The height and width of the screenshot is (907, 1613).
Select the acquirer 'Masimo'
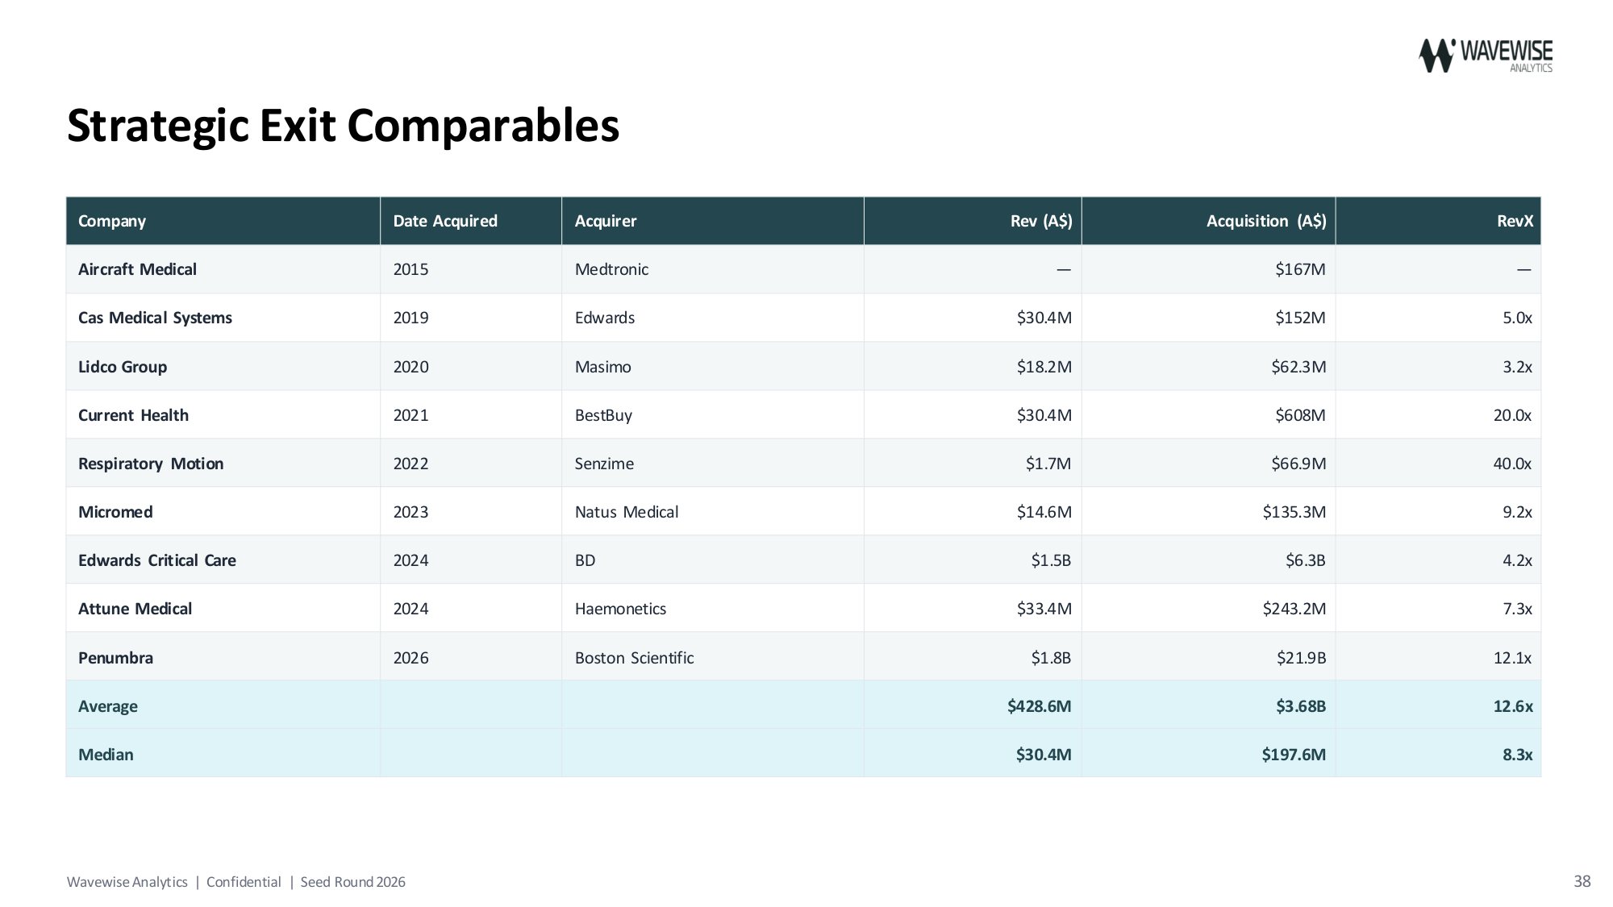[x=603, y=367]
